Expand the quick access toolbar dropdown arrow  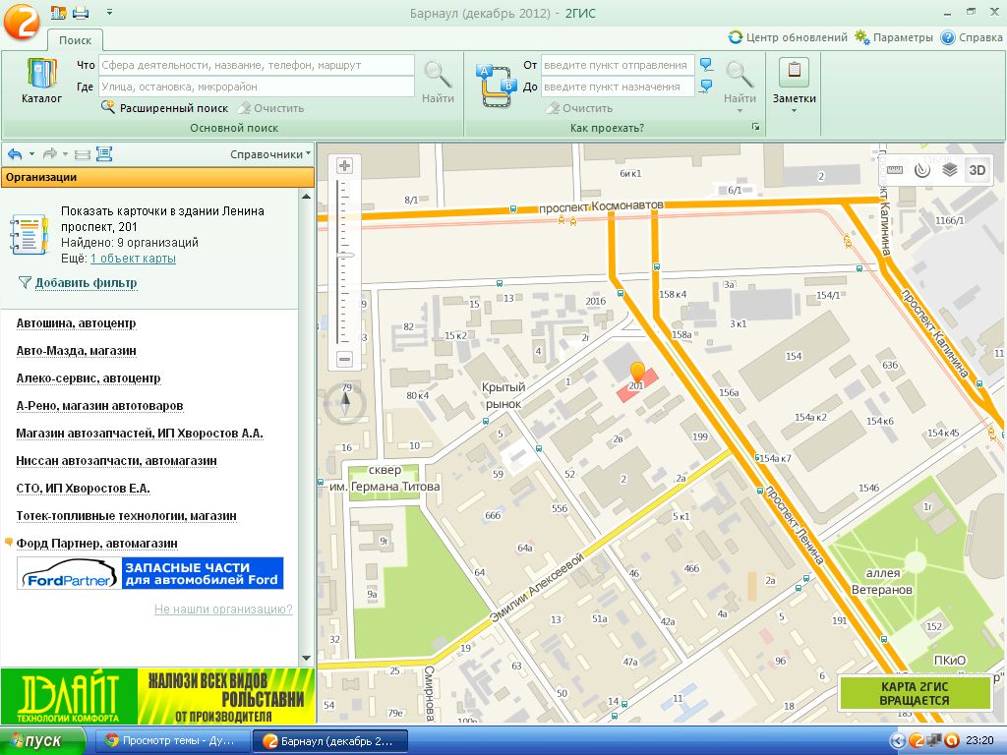point(108,13)
